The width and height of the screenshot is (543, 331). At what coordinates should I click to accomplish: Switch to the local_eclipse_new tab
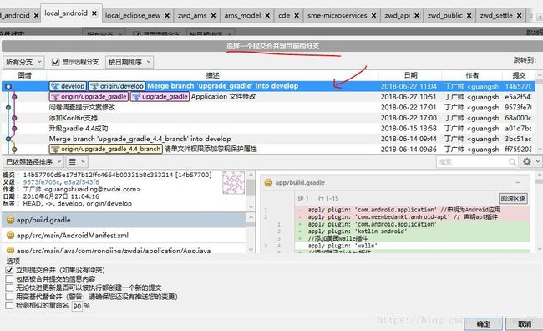pyautogui.click(x=133, y=15)
